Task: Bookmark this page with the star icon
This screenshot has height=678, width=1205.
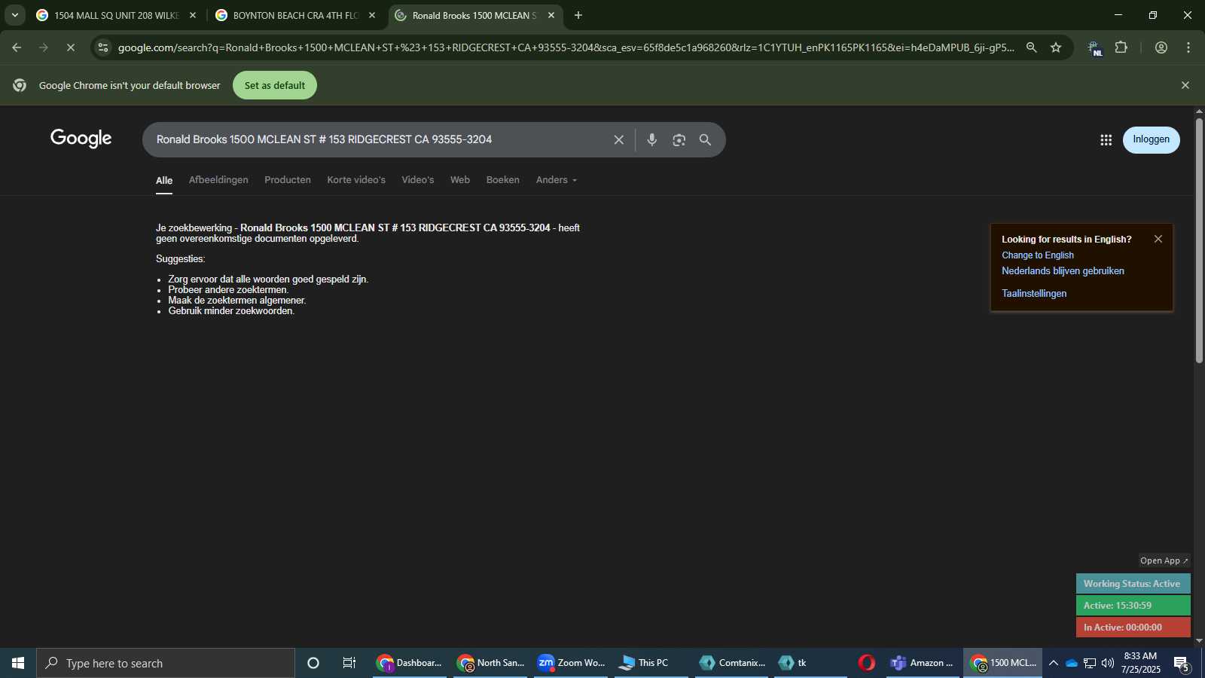Action: (x=1056, y=47)
